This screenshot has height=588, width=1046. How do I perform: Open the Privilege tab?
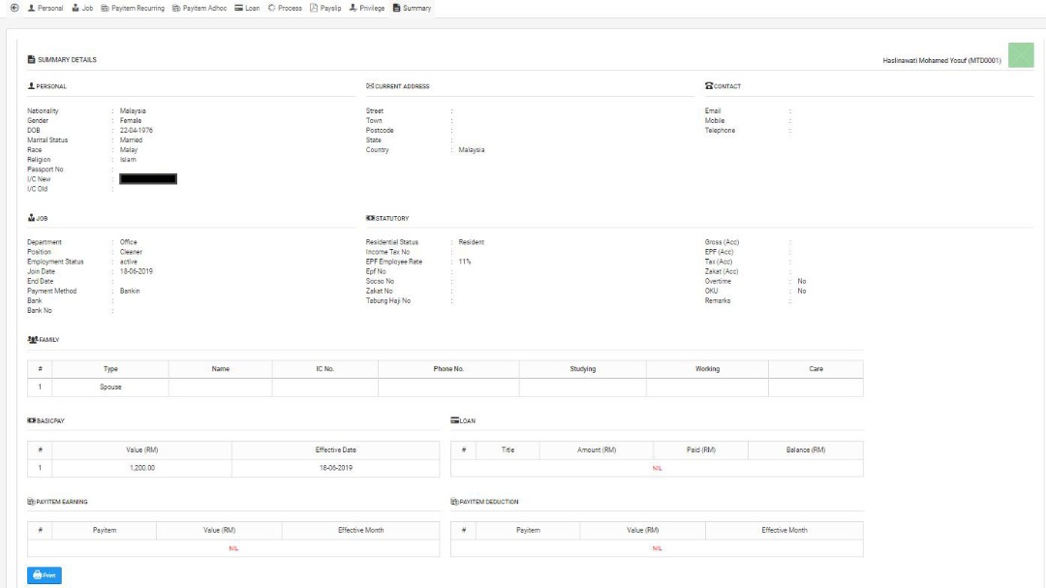(x=367, y=8)
